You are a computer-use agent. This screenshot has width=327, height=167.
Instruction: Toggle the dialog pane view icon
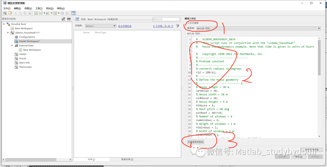pyautogui.click(x=73, y=13)
